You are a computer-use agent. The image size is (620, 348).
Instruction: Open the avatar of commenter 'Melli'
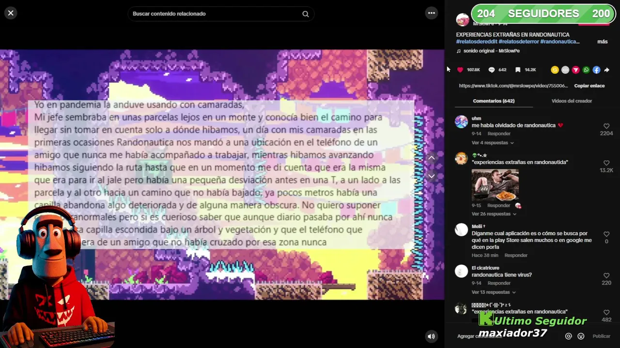pyautogui.click(x=461, y=230)
